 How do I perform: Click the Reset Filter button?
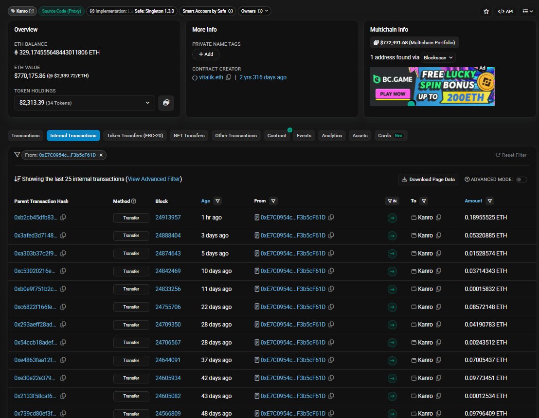click(x=511, y=155)
